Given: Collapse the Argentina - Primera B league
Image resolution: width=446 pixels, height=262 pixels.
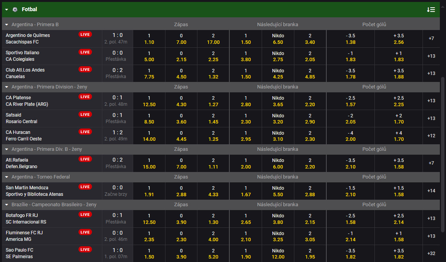Looking at the screenshot, I should click(x=7, y=25).
